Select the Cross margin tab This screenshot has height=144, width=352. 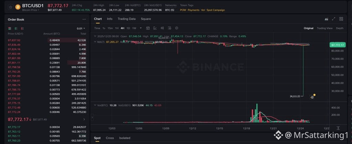pos(110,138)
